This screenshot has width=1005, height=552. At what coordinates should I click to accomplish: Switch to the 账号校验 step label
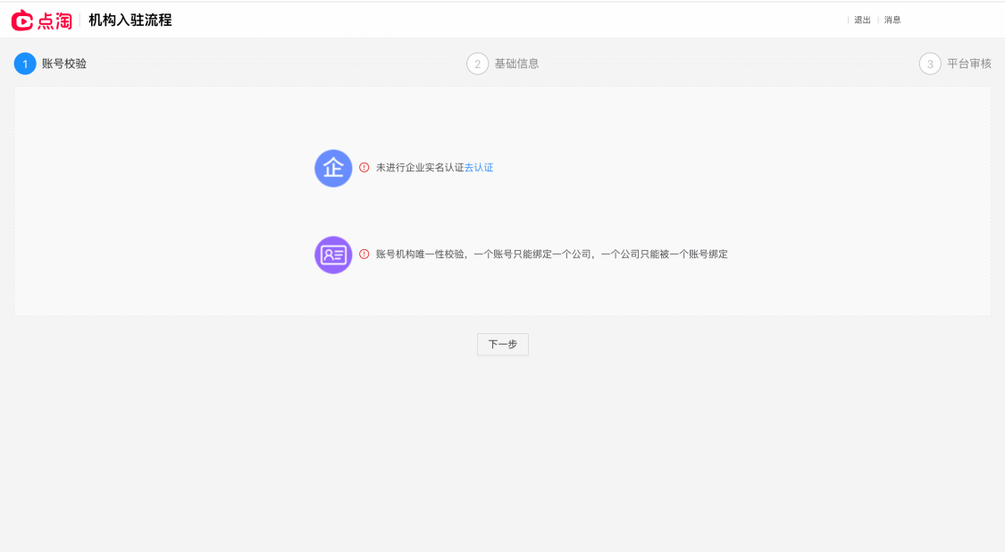pos(64,63)
